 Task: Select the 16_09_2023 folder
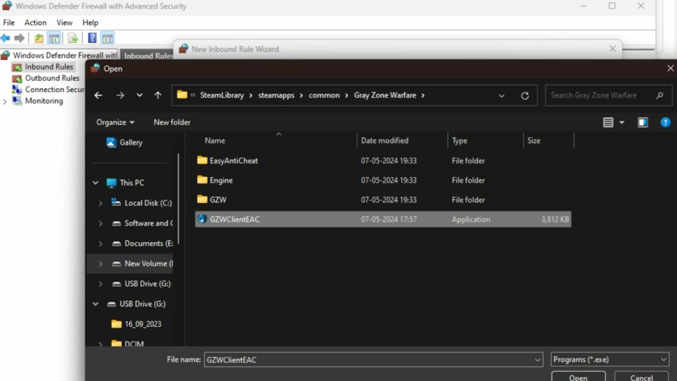(136, 324)
